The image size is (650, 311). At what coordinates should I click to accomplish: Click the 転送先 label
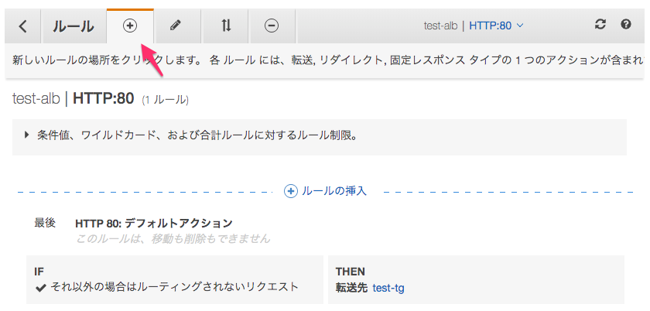click(351, 288)
